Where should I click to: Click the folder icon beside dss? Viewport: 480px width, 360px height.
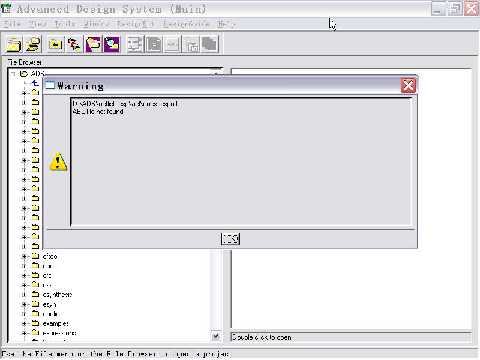(35, 284)
